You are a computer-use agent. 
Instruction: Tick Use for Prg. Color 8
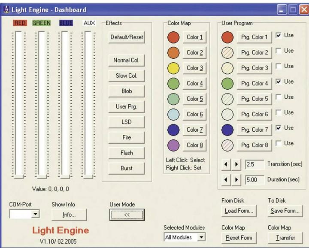pos(279,143)
